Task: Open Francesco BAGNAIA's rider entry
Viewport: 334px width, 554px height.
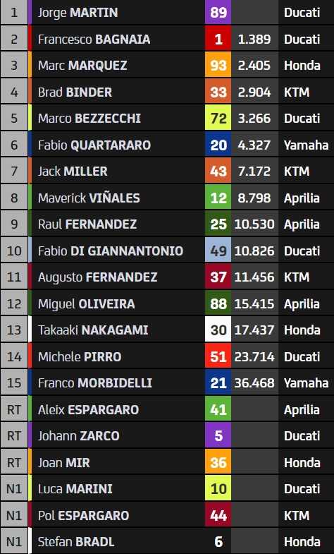Action: [94, 40]
